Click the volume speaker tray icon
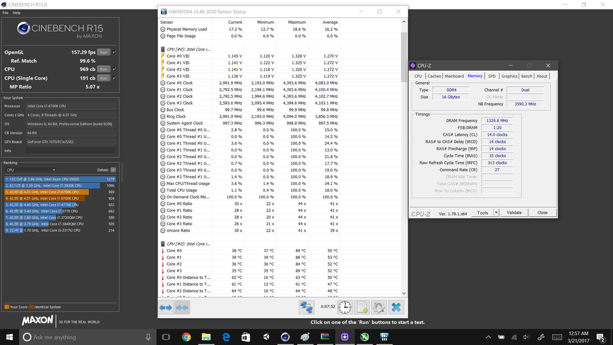Image resolution: width=613 pixels, height=345 pixels. click(x=527, y=337)
